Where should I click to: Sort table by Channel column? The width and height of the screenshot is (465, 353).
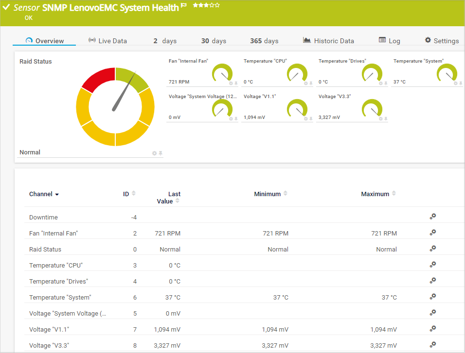44,194
